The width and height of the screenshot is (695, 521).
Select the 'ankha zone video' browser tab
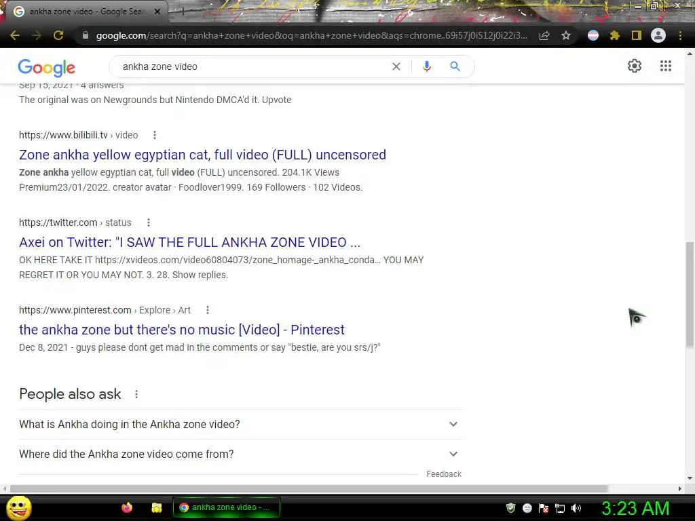click(x=86, y=12)
